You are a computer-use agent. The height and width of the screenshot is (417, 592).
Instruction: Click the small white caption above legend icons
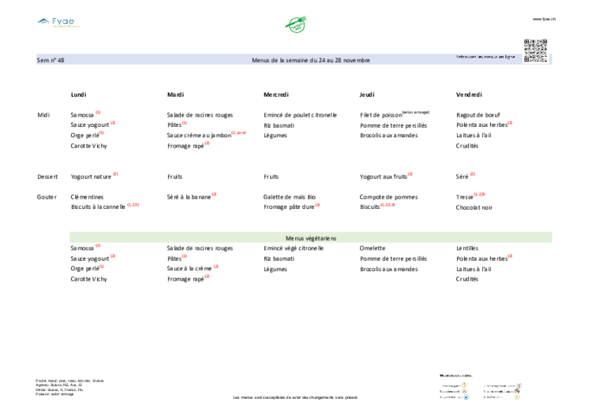458,374
